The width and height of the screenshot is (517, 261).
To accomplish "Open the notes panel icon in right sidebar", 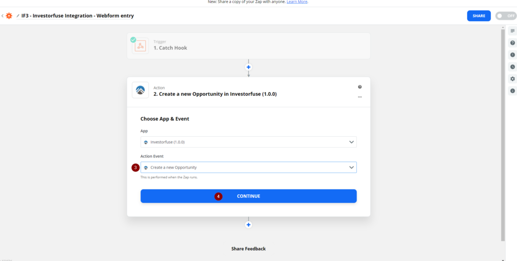I will pos(512,31).
